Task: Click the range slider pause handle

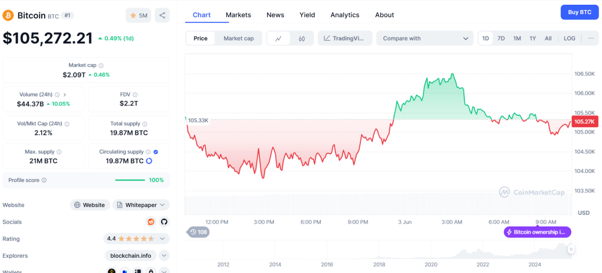Action: tap(571, 249)
